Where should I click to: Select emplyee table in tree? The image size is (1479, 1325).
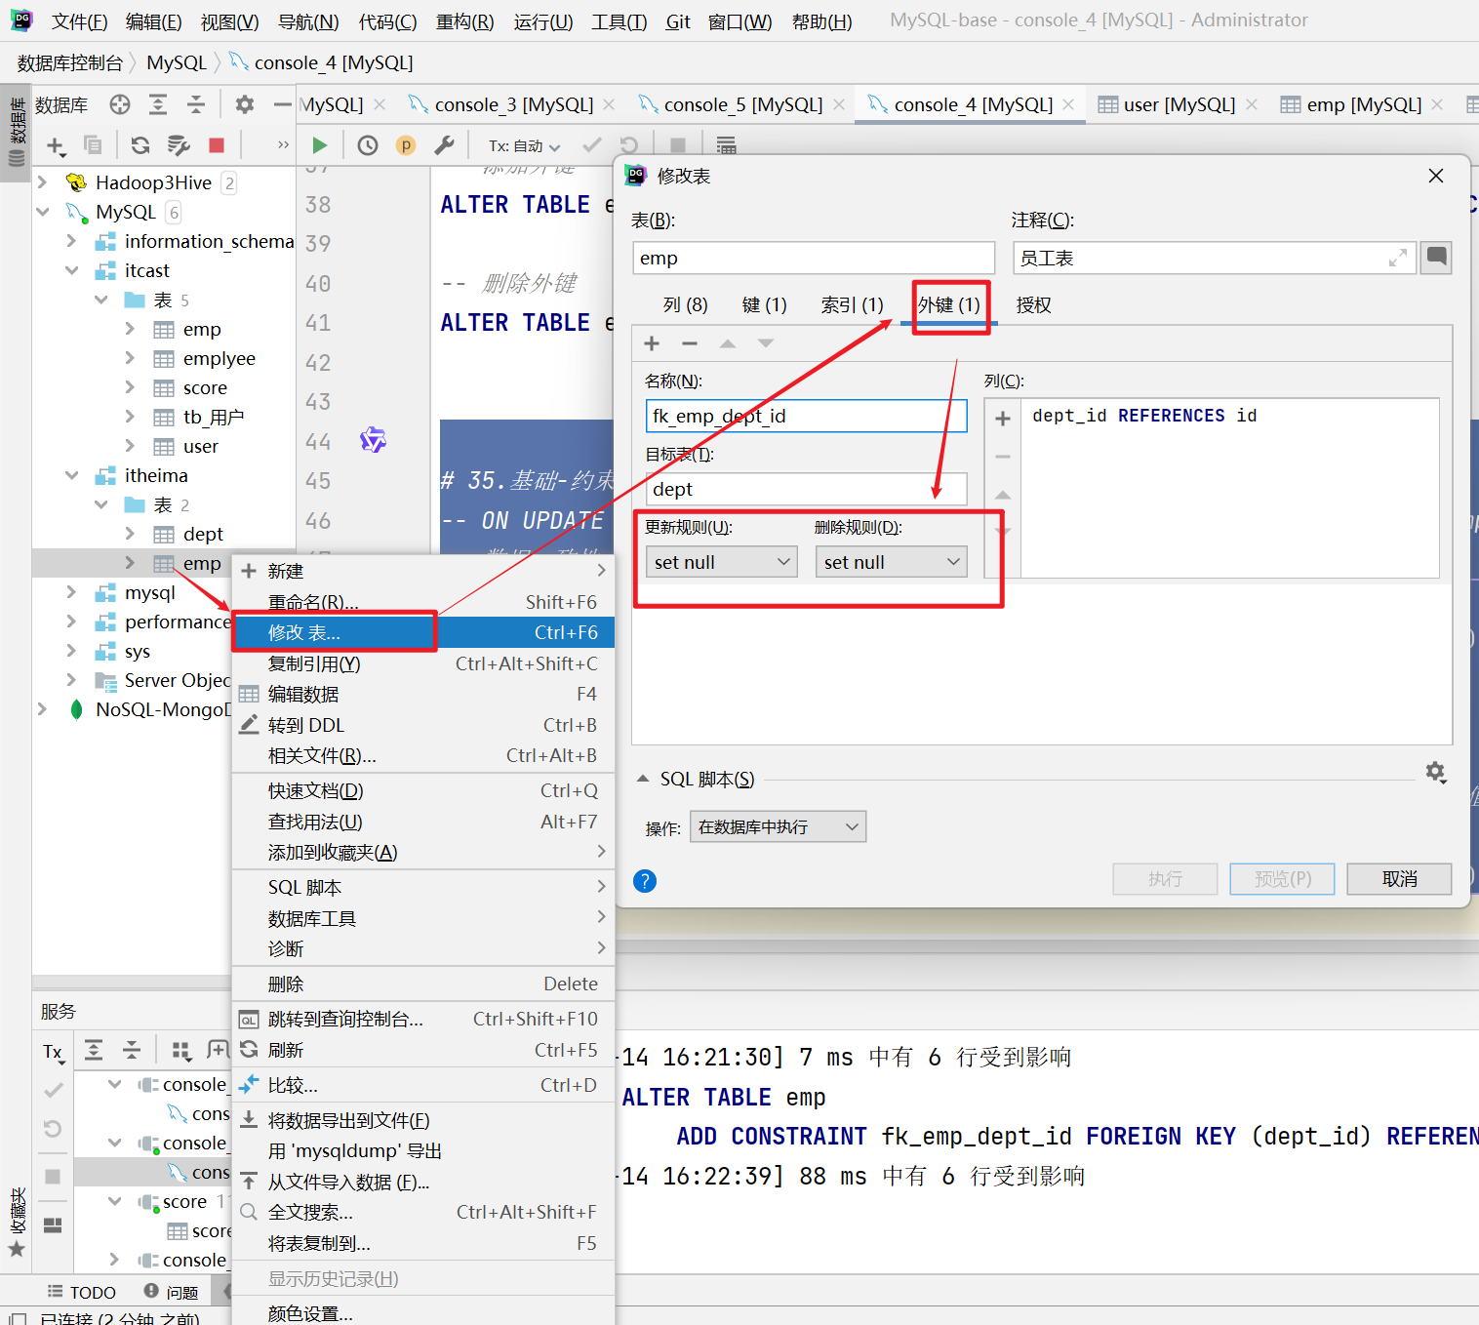pyautogui.click(x=219, y=358)
